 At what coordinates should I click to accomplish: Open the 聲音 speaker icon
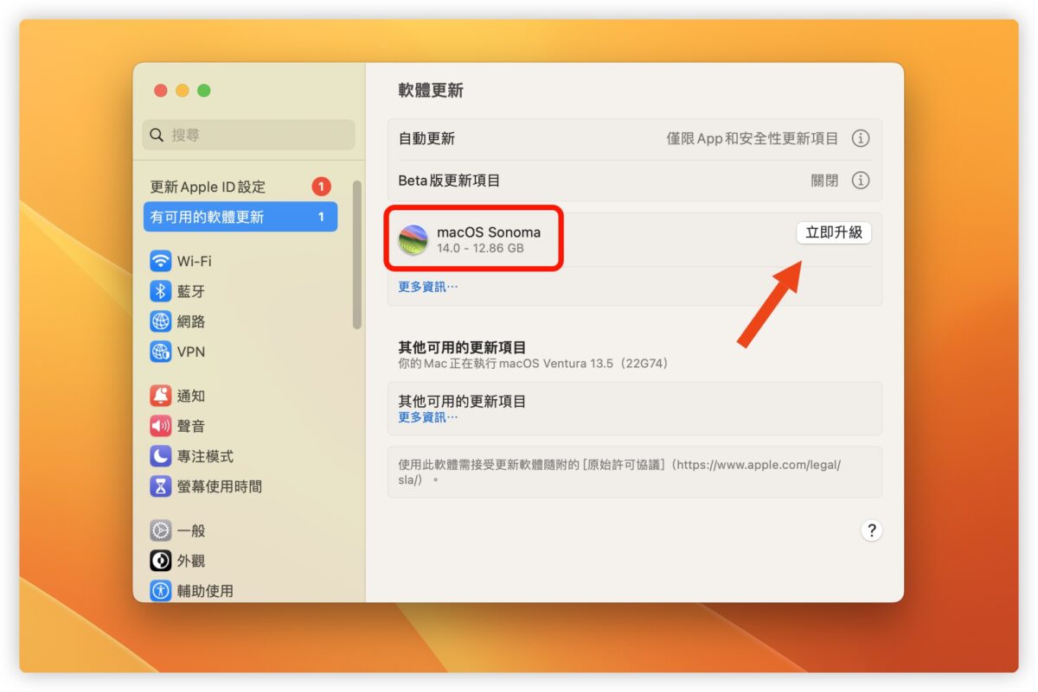pos(160,426)
